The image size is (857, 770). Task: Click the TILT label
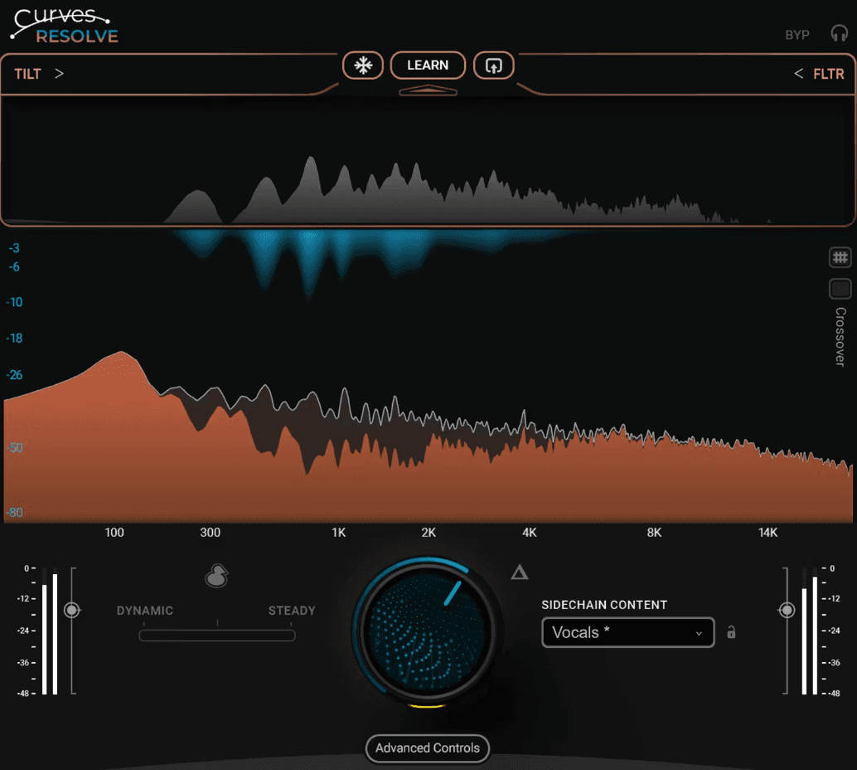(x=28, y=74)
